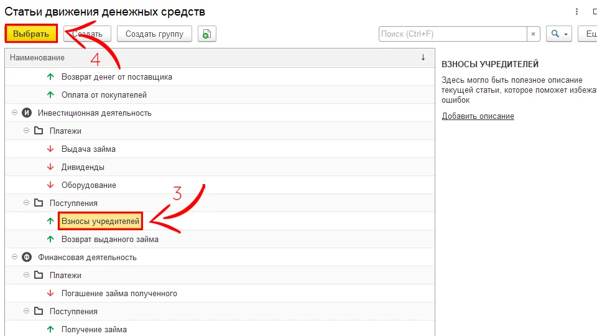Select the Погашение займа полученного row
Screen dimensions: 597x336
119,294
